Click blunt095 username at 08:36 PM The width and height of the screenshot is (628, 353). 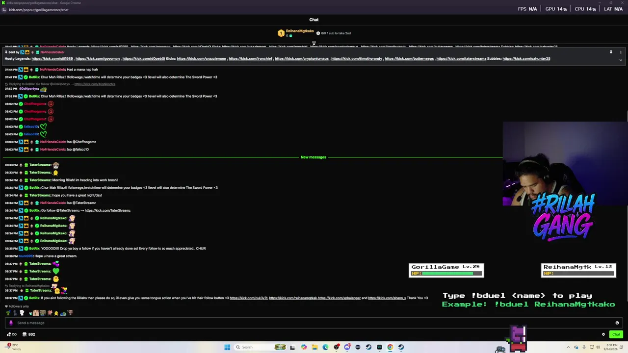(26, 256)
